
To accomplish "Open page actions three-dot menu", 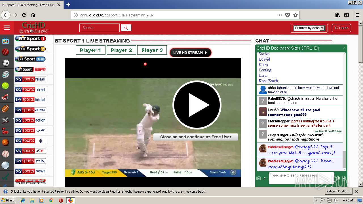I will click(x=280, y=15).
